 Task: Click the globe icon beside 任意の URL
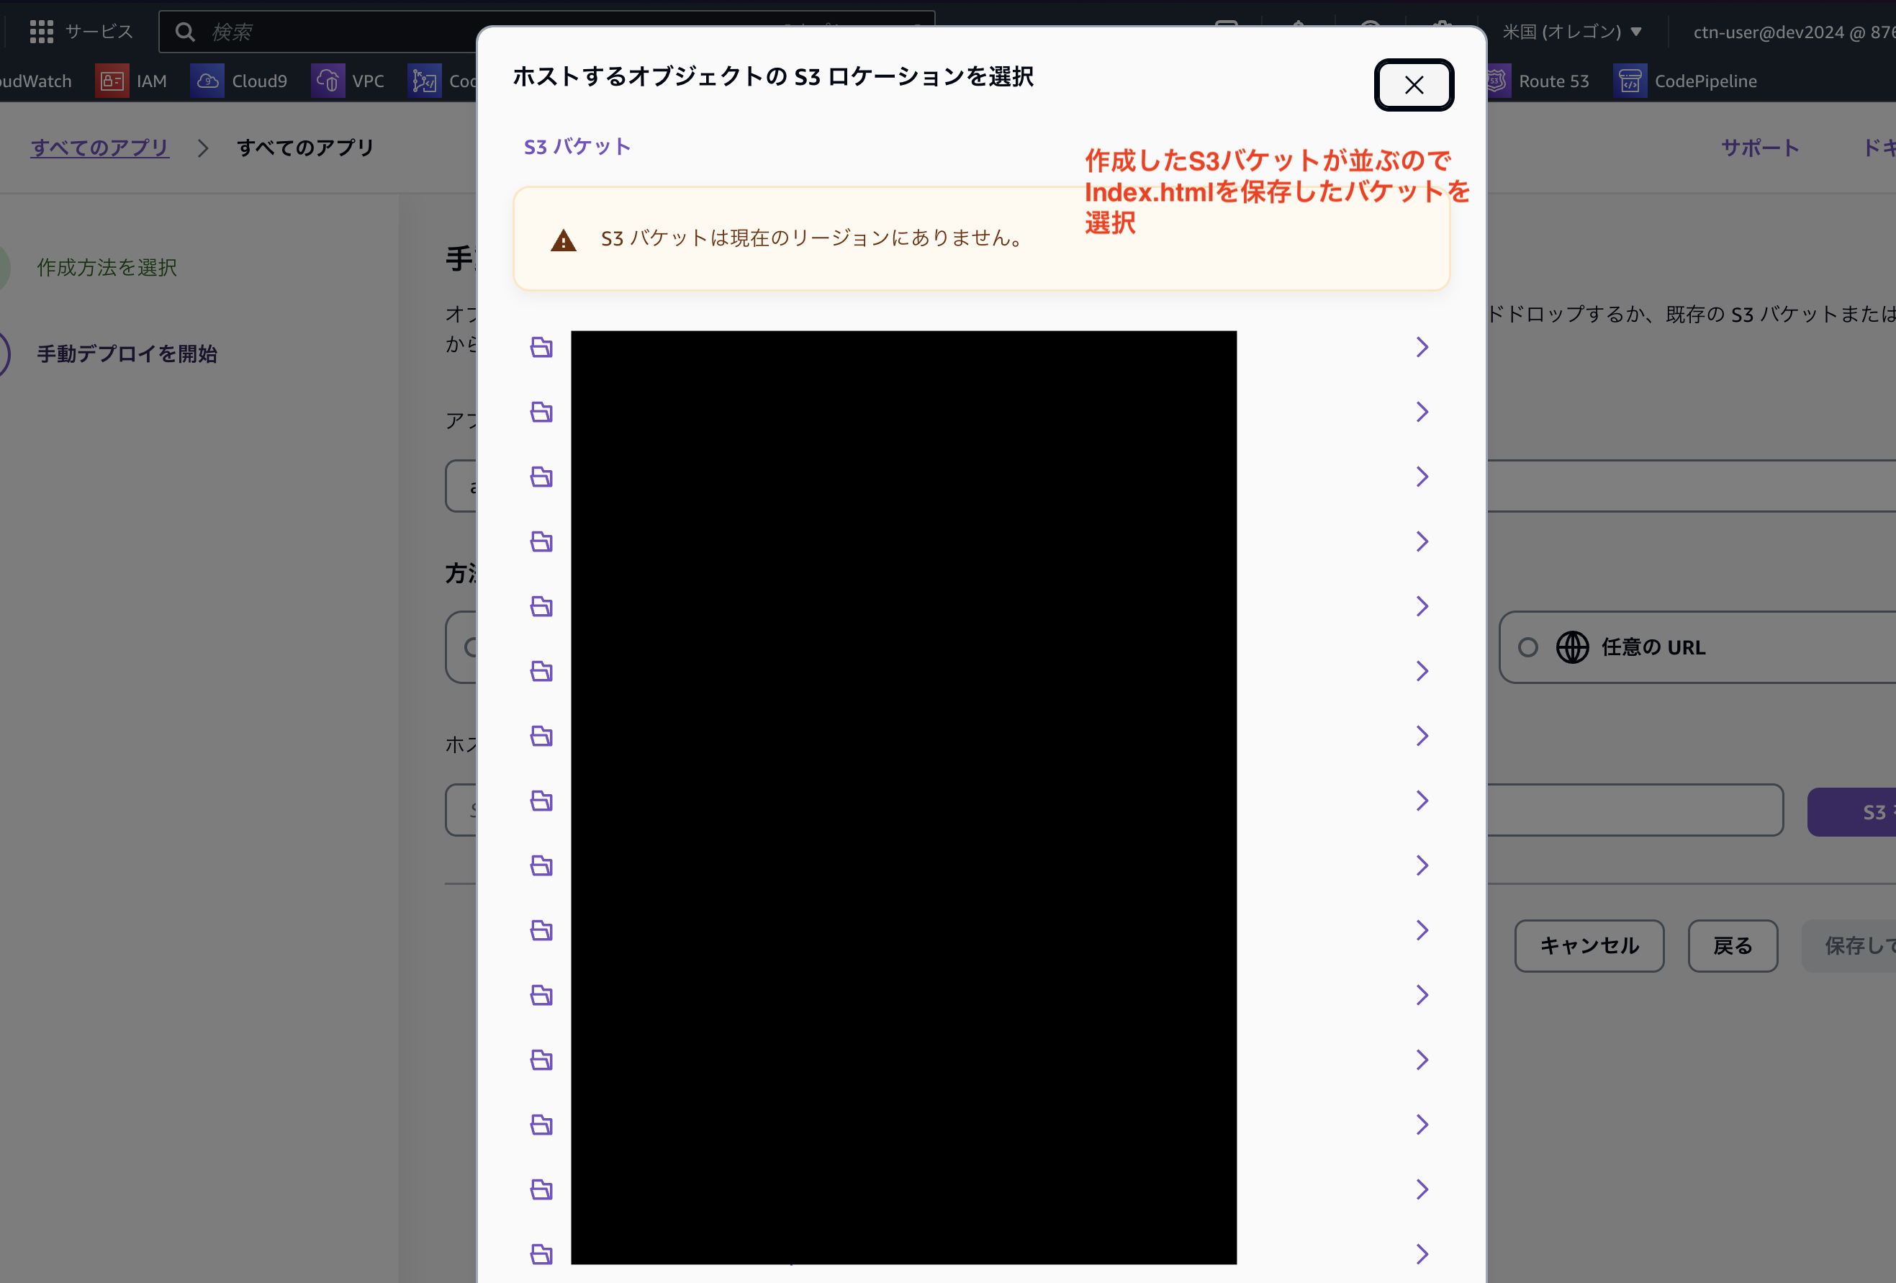pyautogui.click(x=1573, y=647)
